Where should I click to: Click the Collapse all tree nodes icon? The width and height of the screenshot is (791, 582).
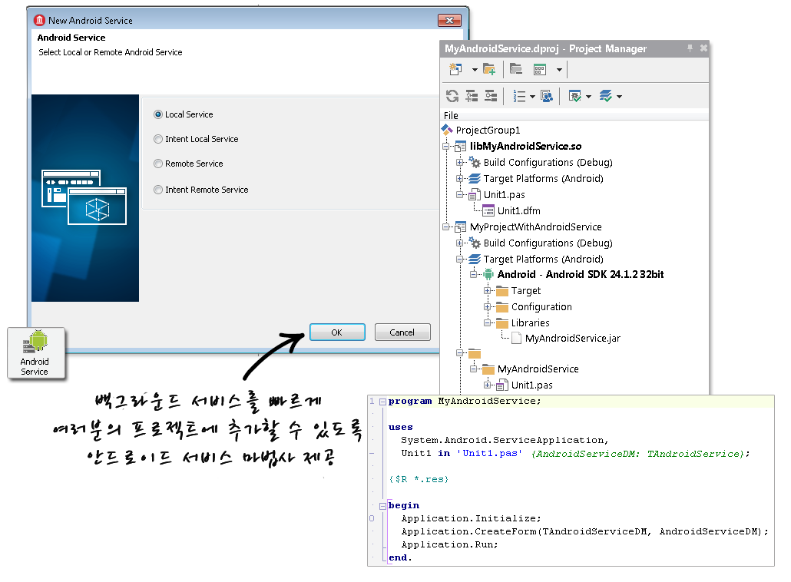coord(491,96)
